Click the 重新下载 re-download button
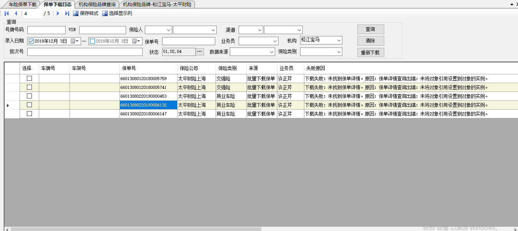Screen dimensions: 518x231 tap(370, 52)
